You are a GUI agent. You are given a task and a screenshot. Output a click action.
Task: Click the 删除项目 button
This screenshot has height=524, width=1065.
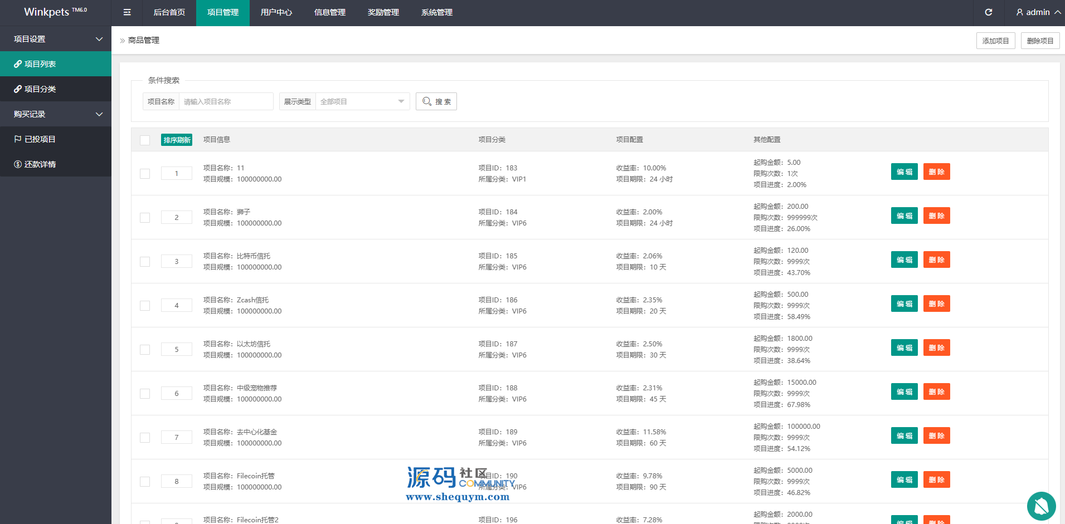point(1040,41)
